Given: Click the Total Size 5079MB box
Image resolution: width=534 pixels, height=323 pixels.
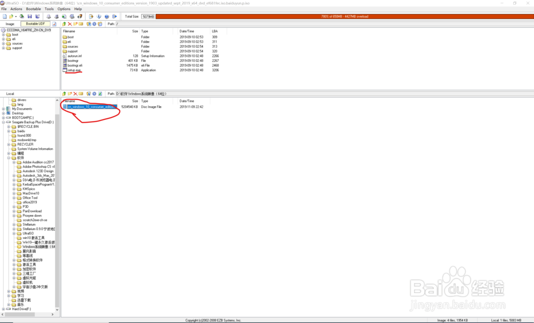Looking at the screenshot, I should pyautogui.click(x=148, y=17).
